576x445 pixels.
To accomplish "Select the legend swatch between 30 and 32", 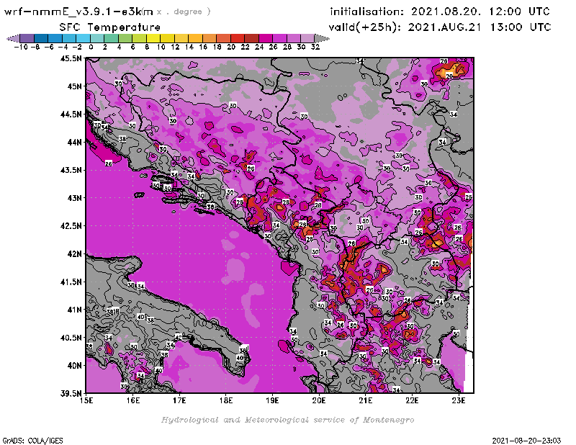I will pyautogui.click(x=307, y=38).
